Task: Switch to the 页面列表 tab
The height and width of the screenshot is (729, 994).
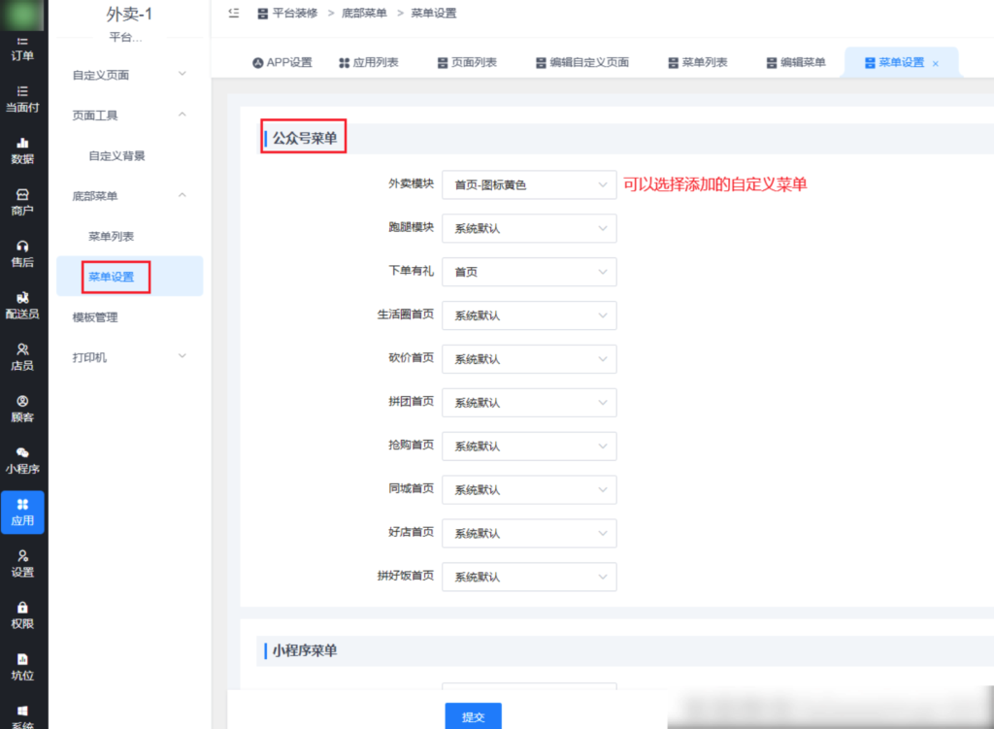Action: click(467, 61)
